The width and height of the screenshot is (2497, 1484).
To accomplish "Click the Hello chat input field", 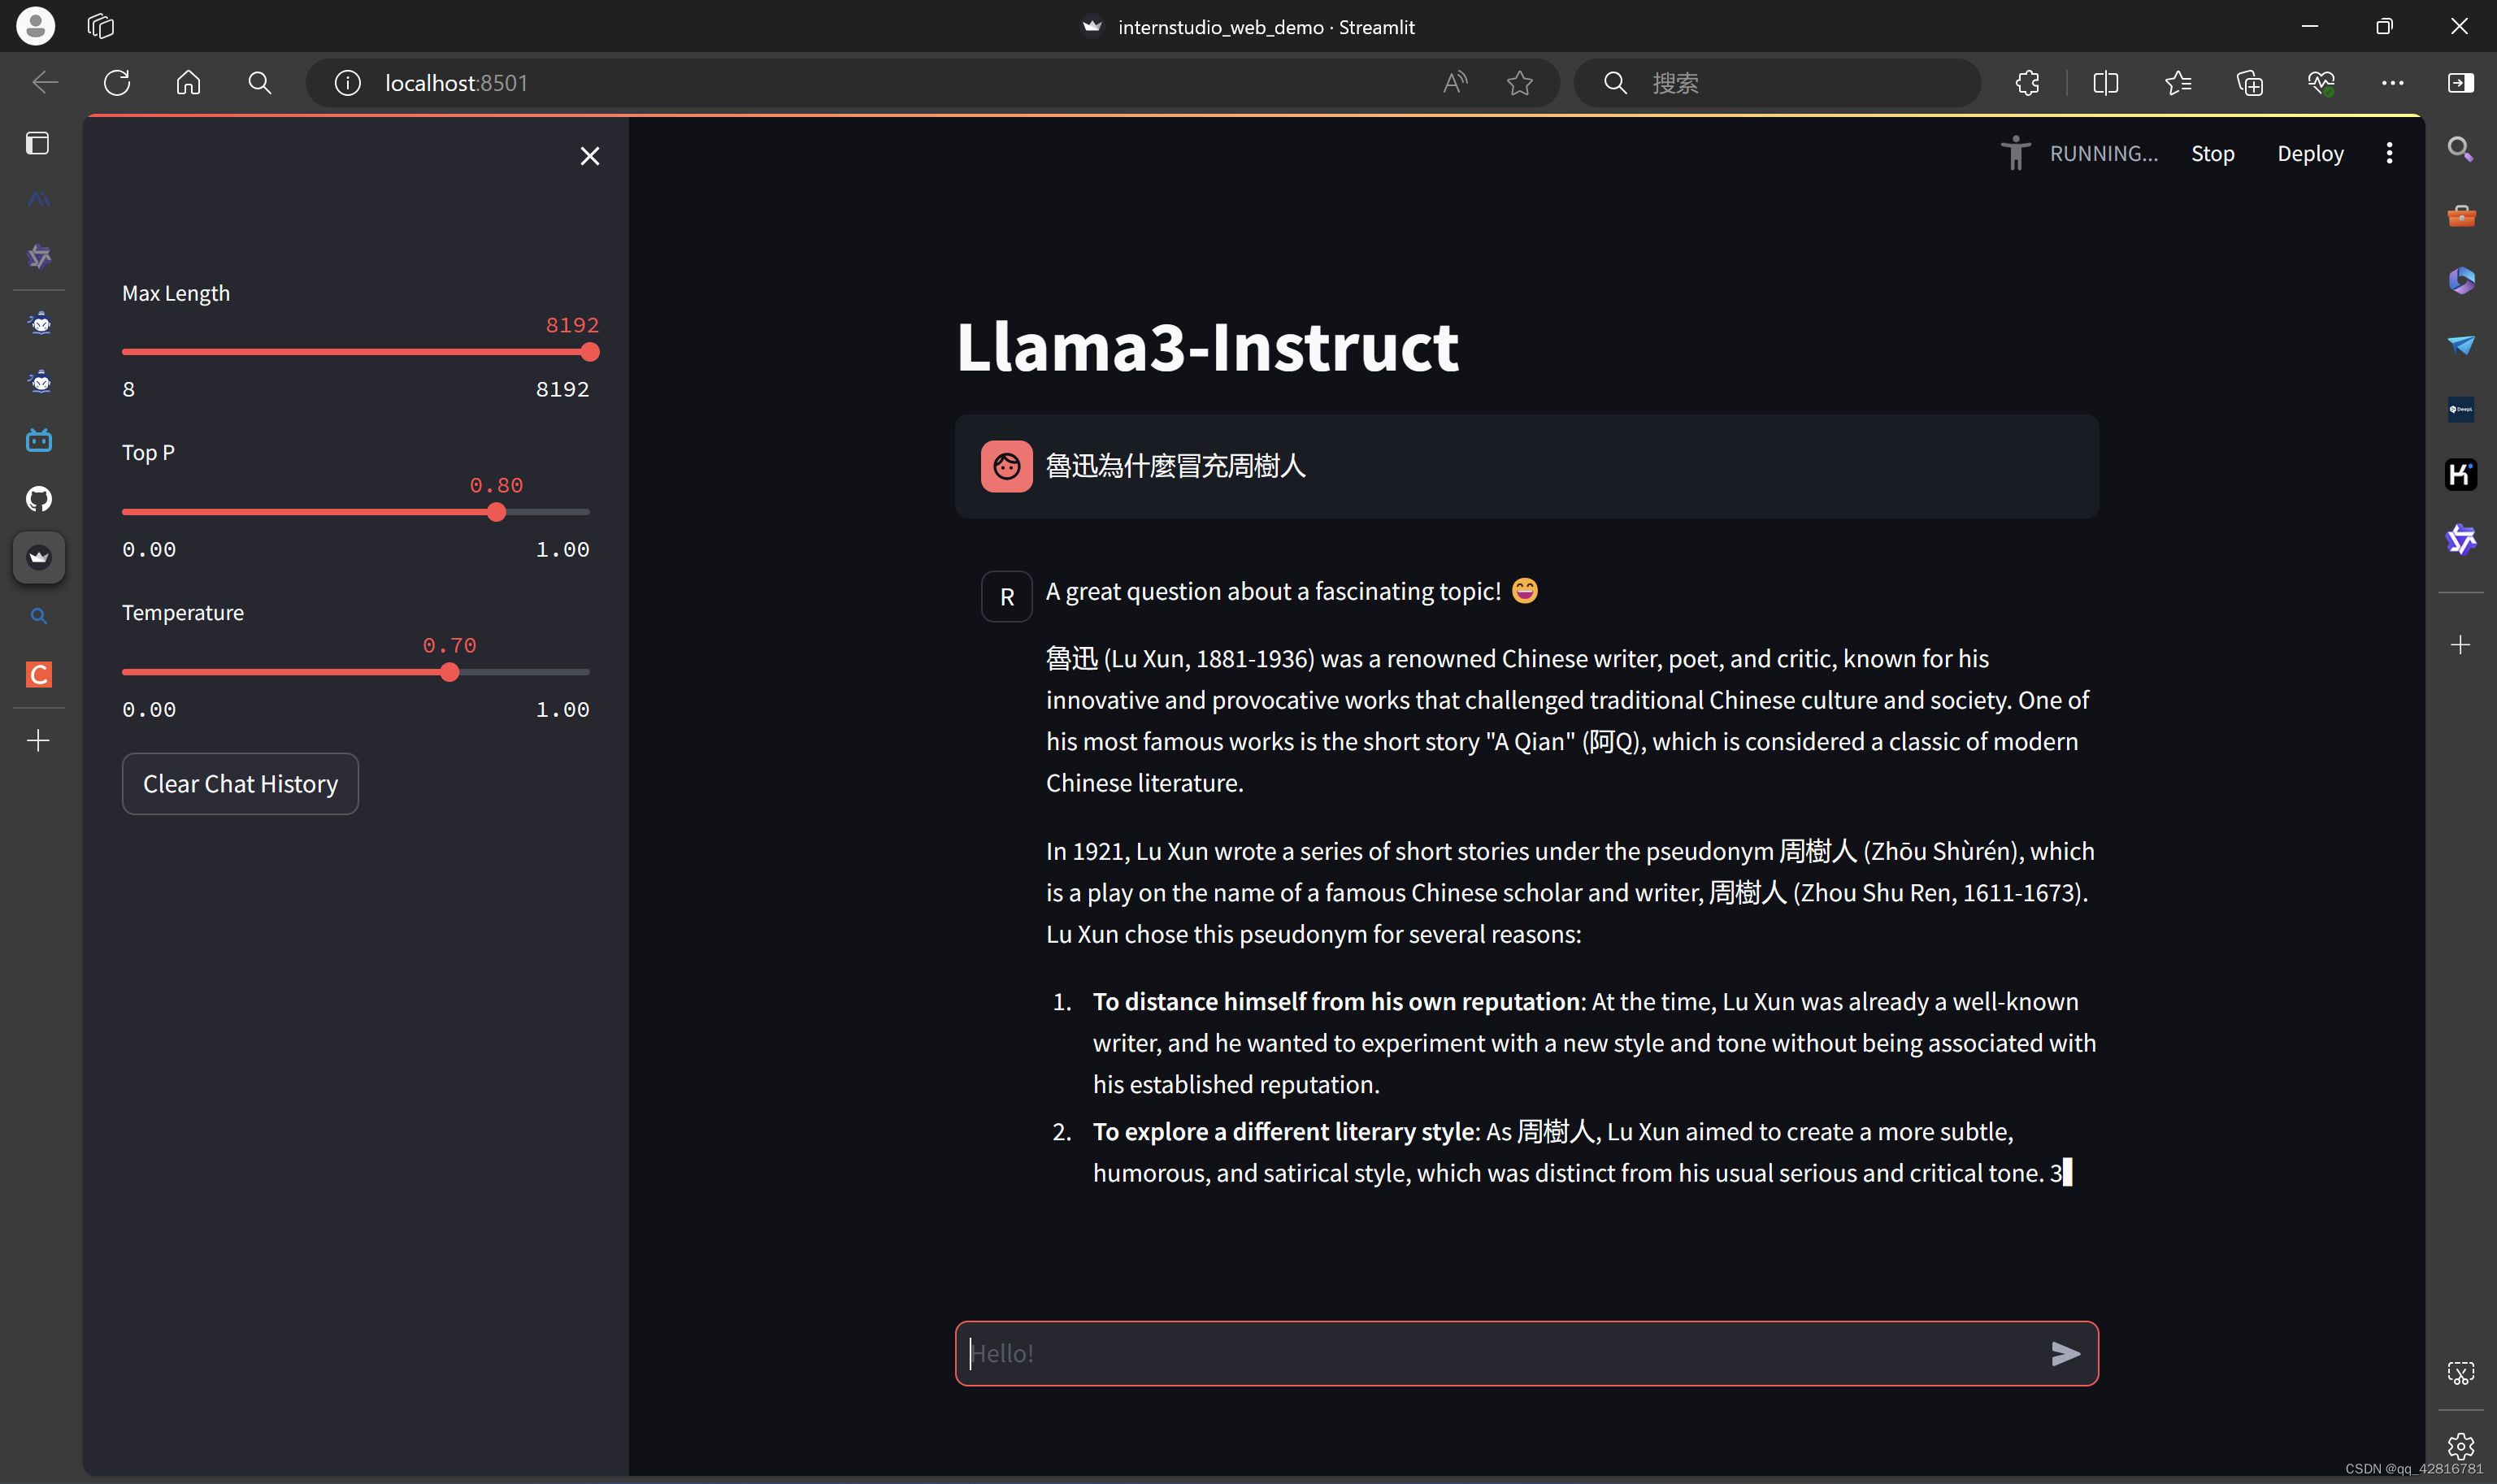I will pyautogui.click(x=1450, y=1353).
